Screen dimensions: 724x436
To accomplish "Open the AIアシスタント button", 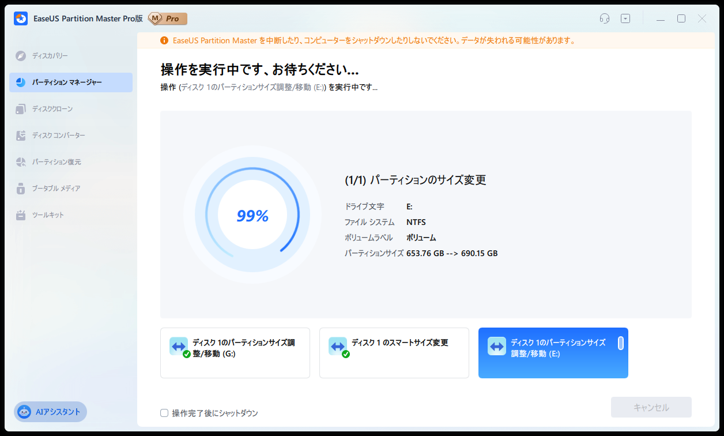I will tap(50, 412).
